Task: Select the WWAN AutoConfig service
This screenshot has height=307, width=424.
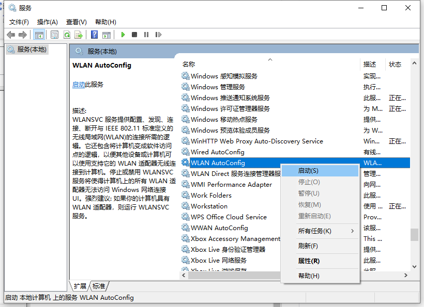Action: click(x=231, y=228)
